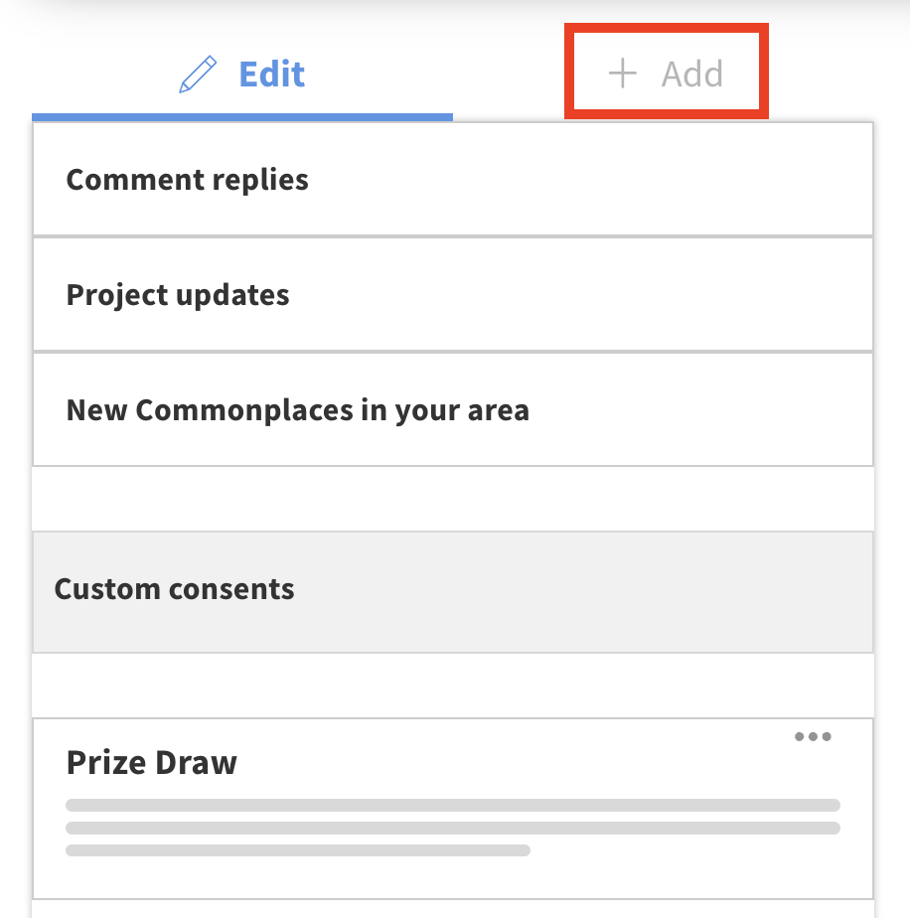Expand the Custom consents section header
The image size is (910, 918).
pos(453,591)
